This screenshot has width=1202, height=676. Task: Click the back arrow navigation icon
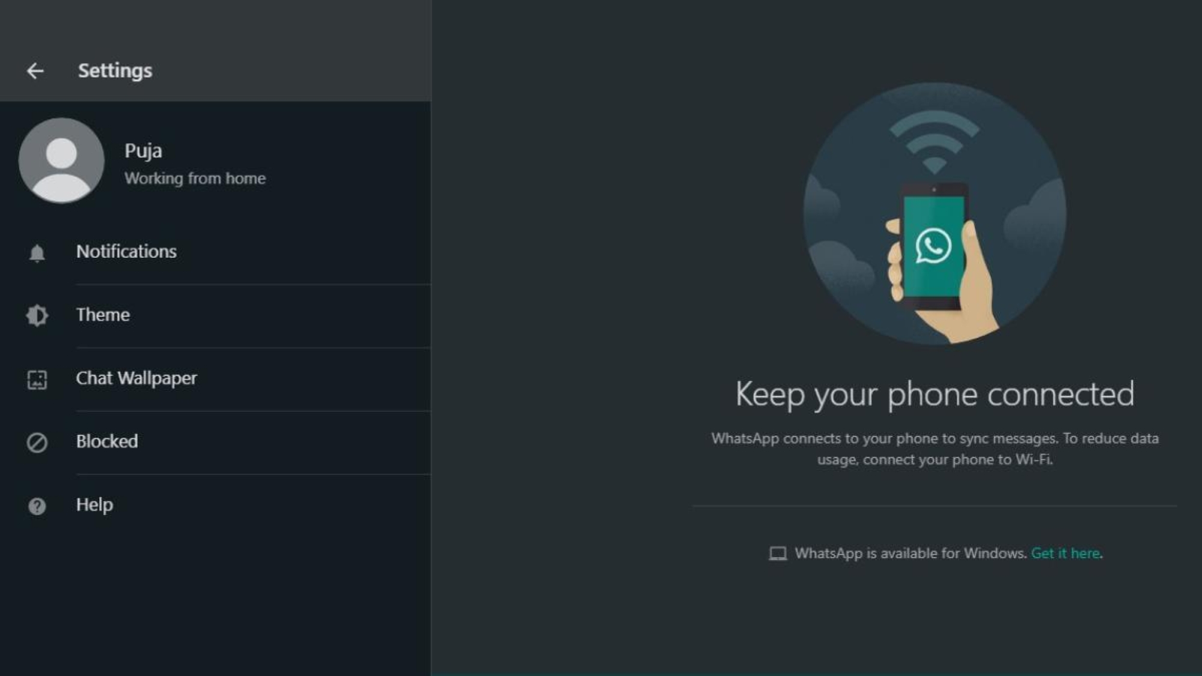(x=35, y=70)
